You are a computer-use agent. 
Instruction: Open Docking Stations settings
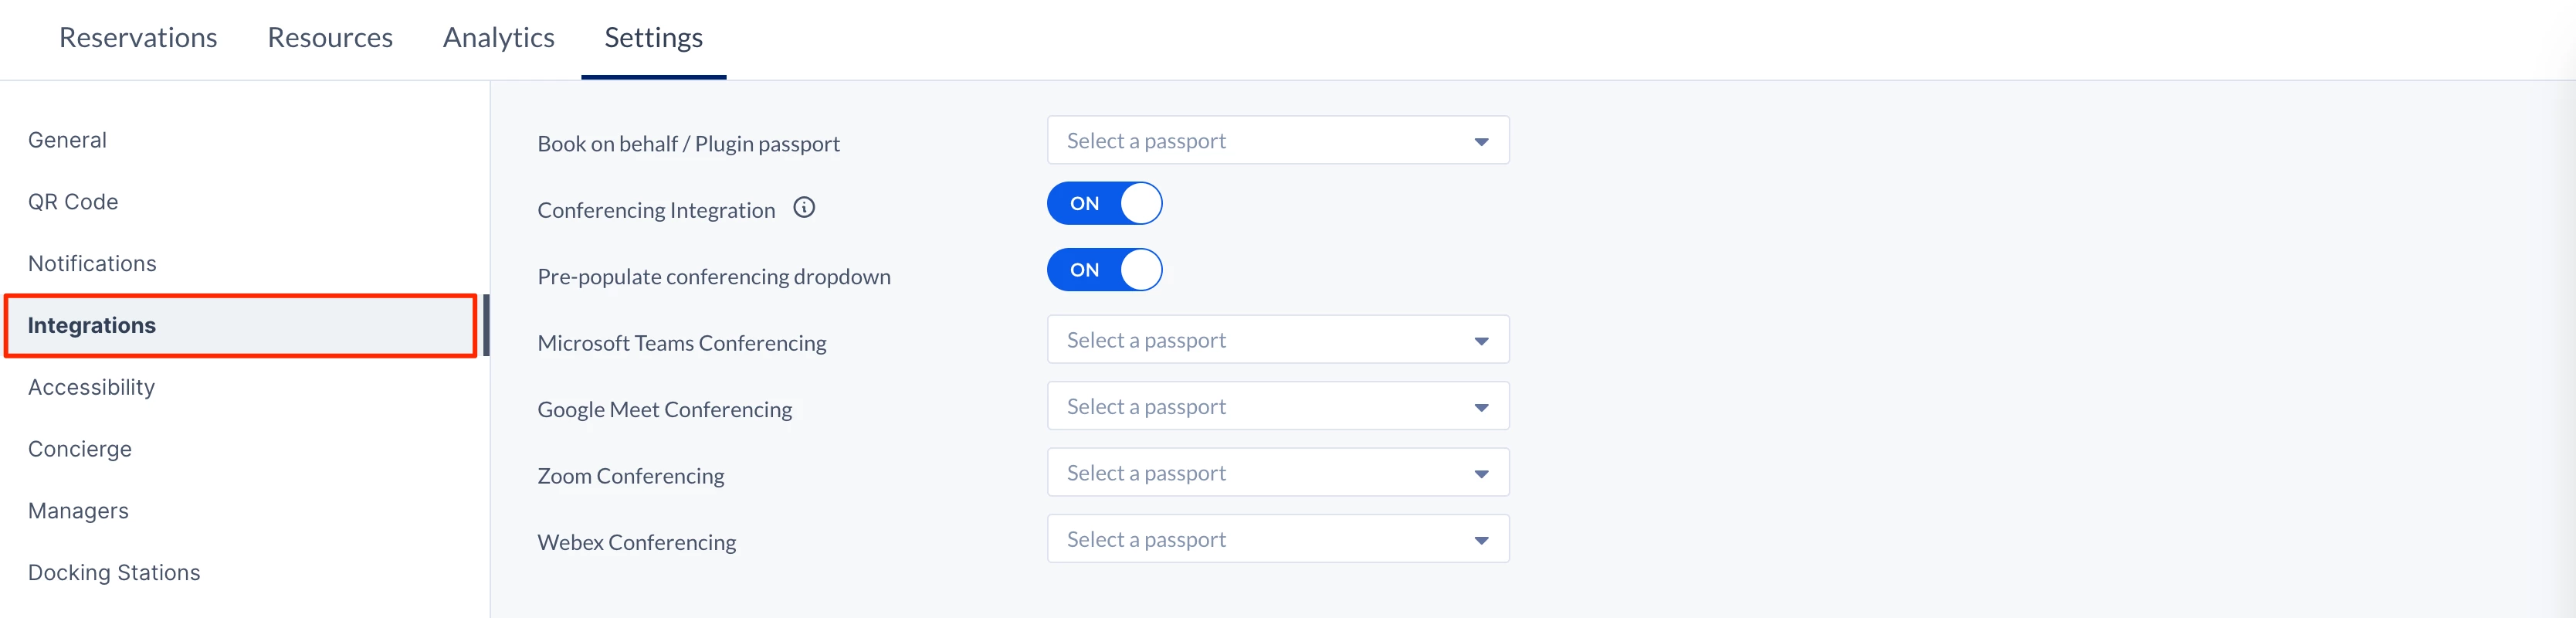[x=114, y=573]
